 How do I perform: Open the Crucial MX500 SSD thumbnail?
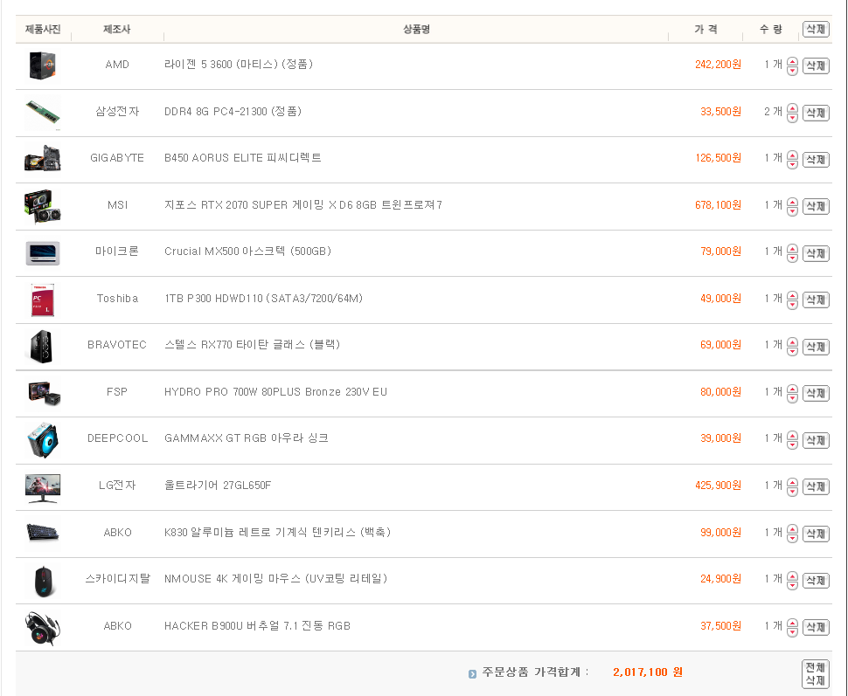[43, 253]
